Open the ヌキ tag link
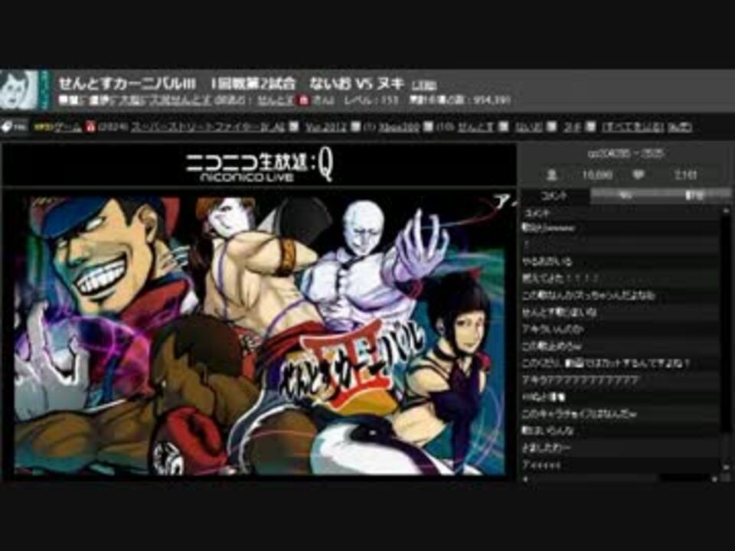The image size is (735, 551). (x=573, y=127)
